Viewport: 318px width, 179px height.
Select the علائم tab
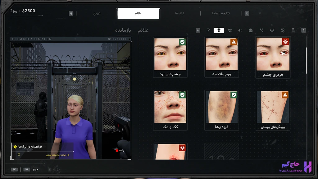pos(138,13)
